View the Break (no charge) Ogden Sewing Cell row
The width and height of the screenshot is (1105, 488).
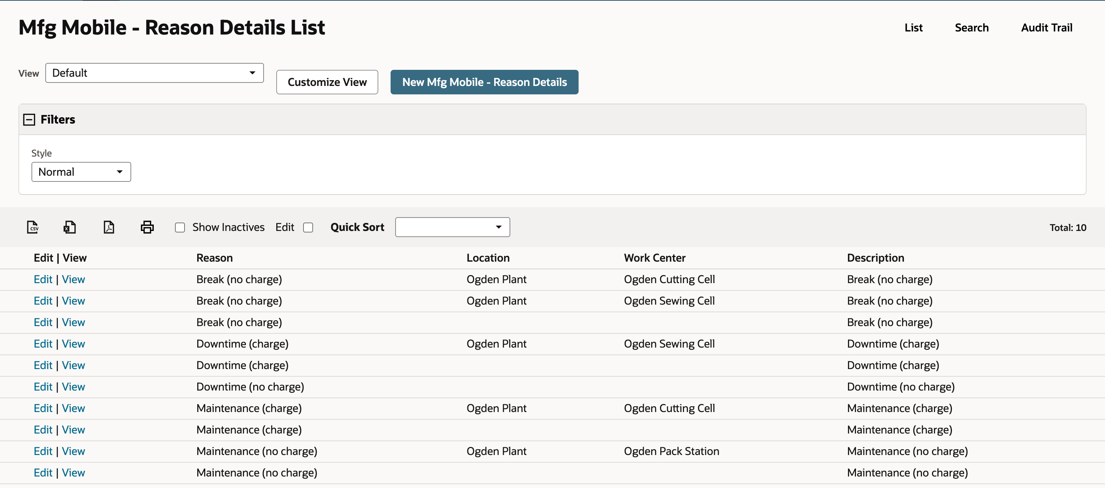(73, 301)
